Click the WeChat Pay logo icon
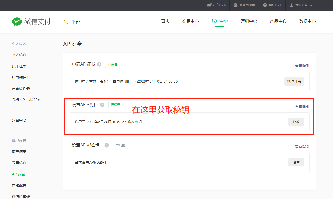The image size is (333, 199). pyautogui.click(x=17, y=22)
